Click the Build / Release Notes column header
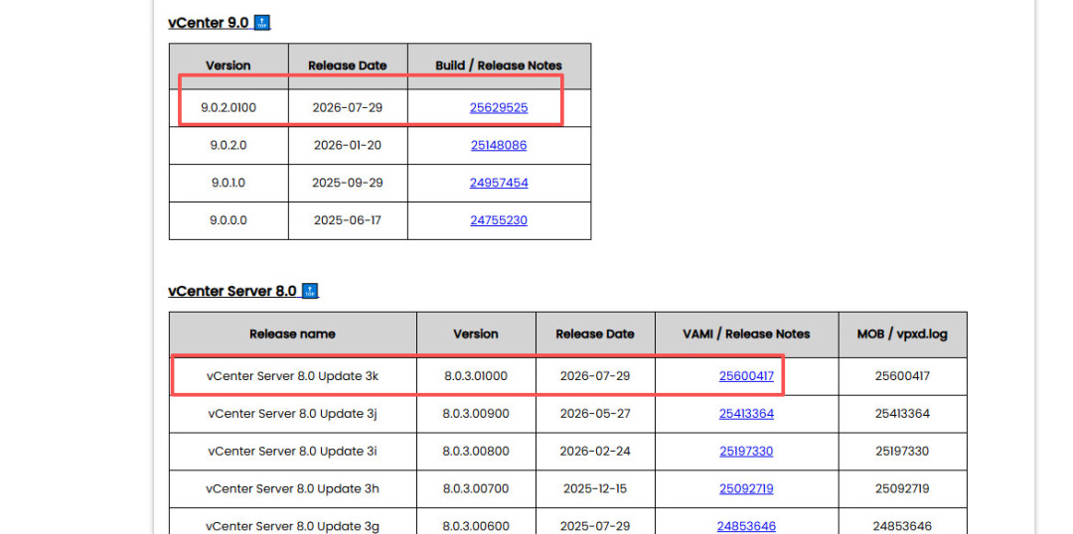 [499, 66]
